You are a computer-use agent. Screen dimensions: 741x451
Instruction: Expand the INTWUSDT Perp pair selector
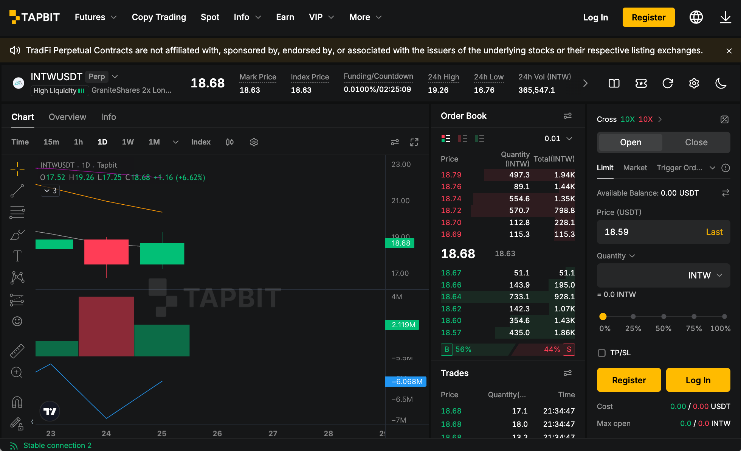pyautogui.click(x=115, y=77)
